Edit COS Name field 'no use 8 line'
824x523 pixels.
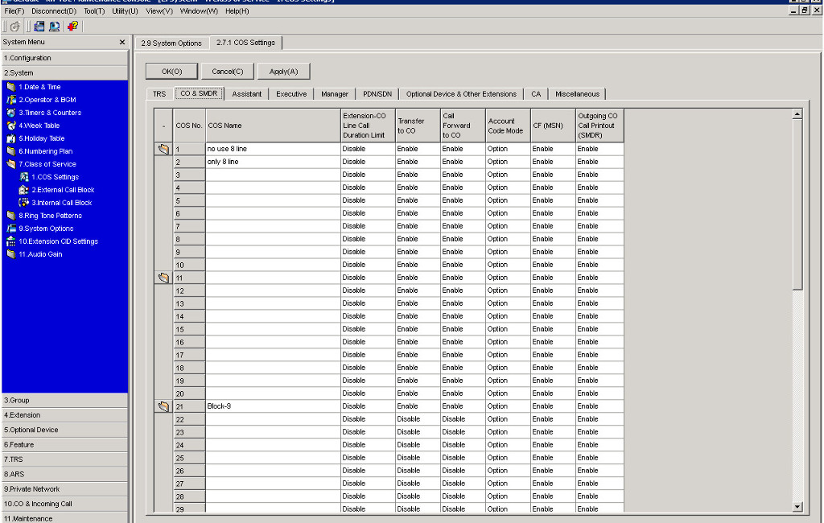(x=273, y=149)
